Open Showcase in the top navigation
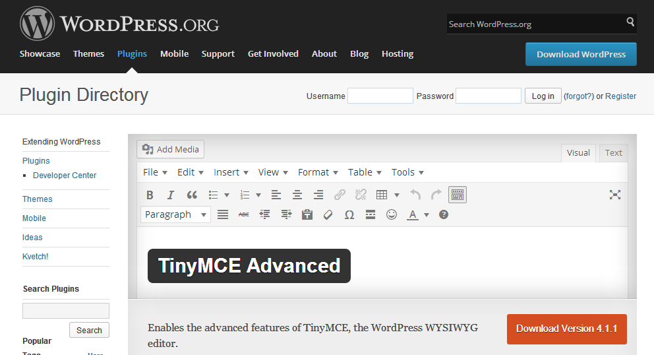The width and height of the screenshot is (654, 355). click(x=40, y=54)
